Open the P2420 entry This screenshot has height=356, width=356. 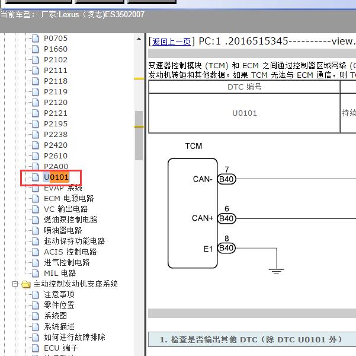tap(56, 145)
